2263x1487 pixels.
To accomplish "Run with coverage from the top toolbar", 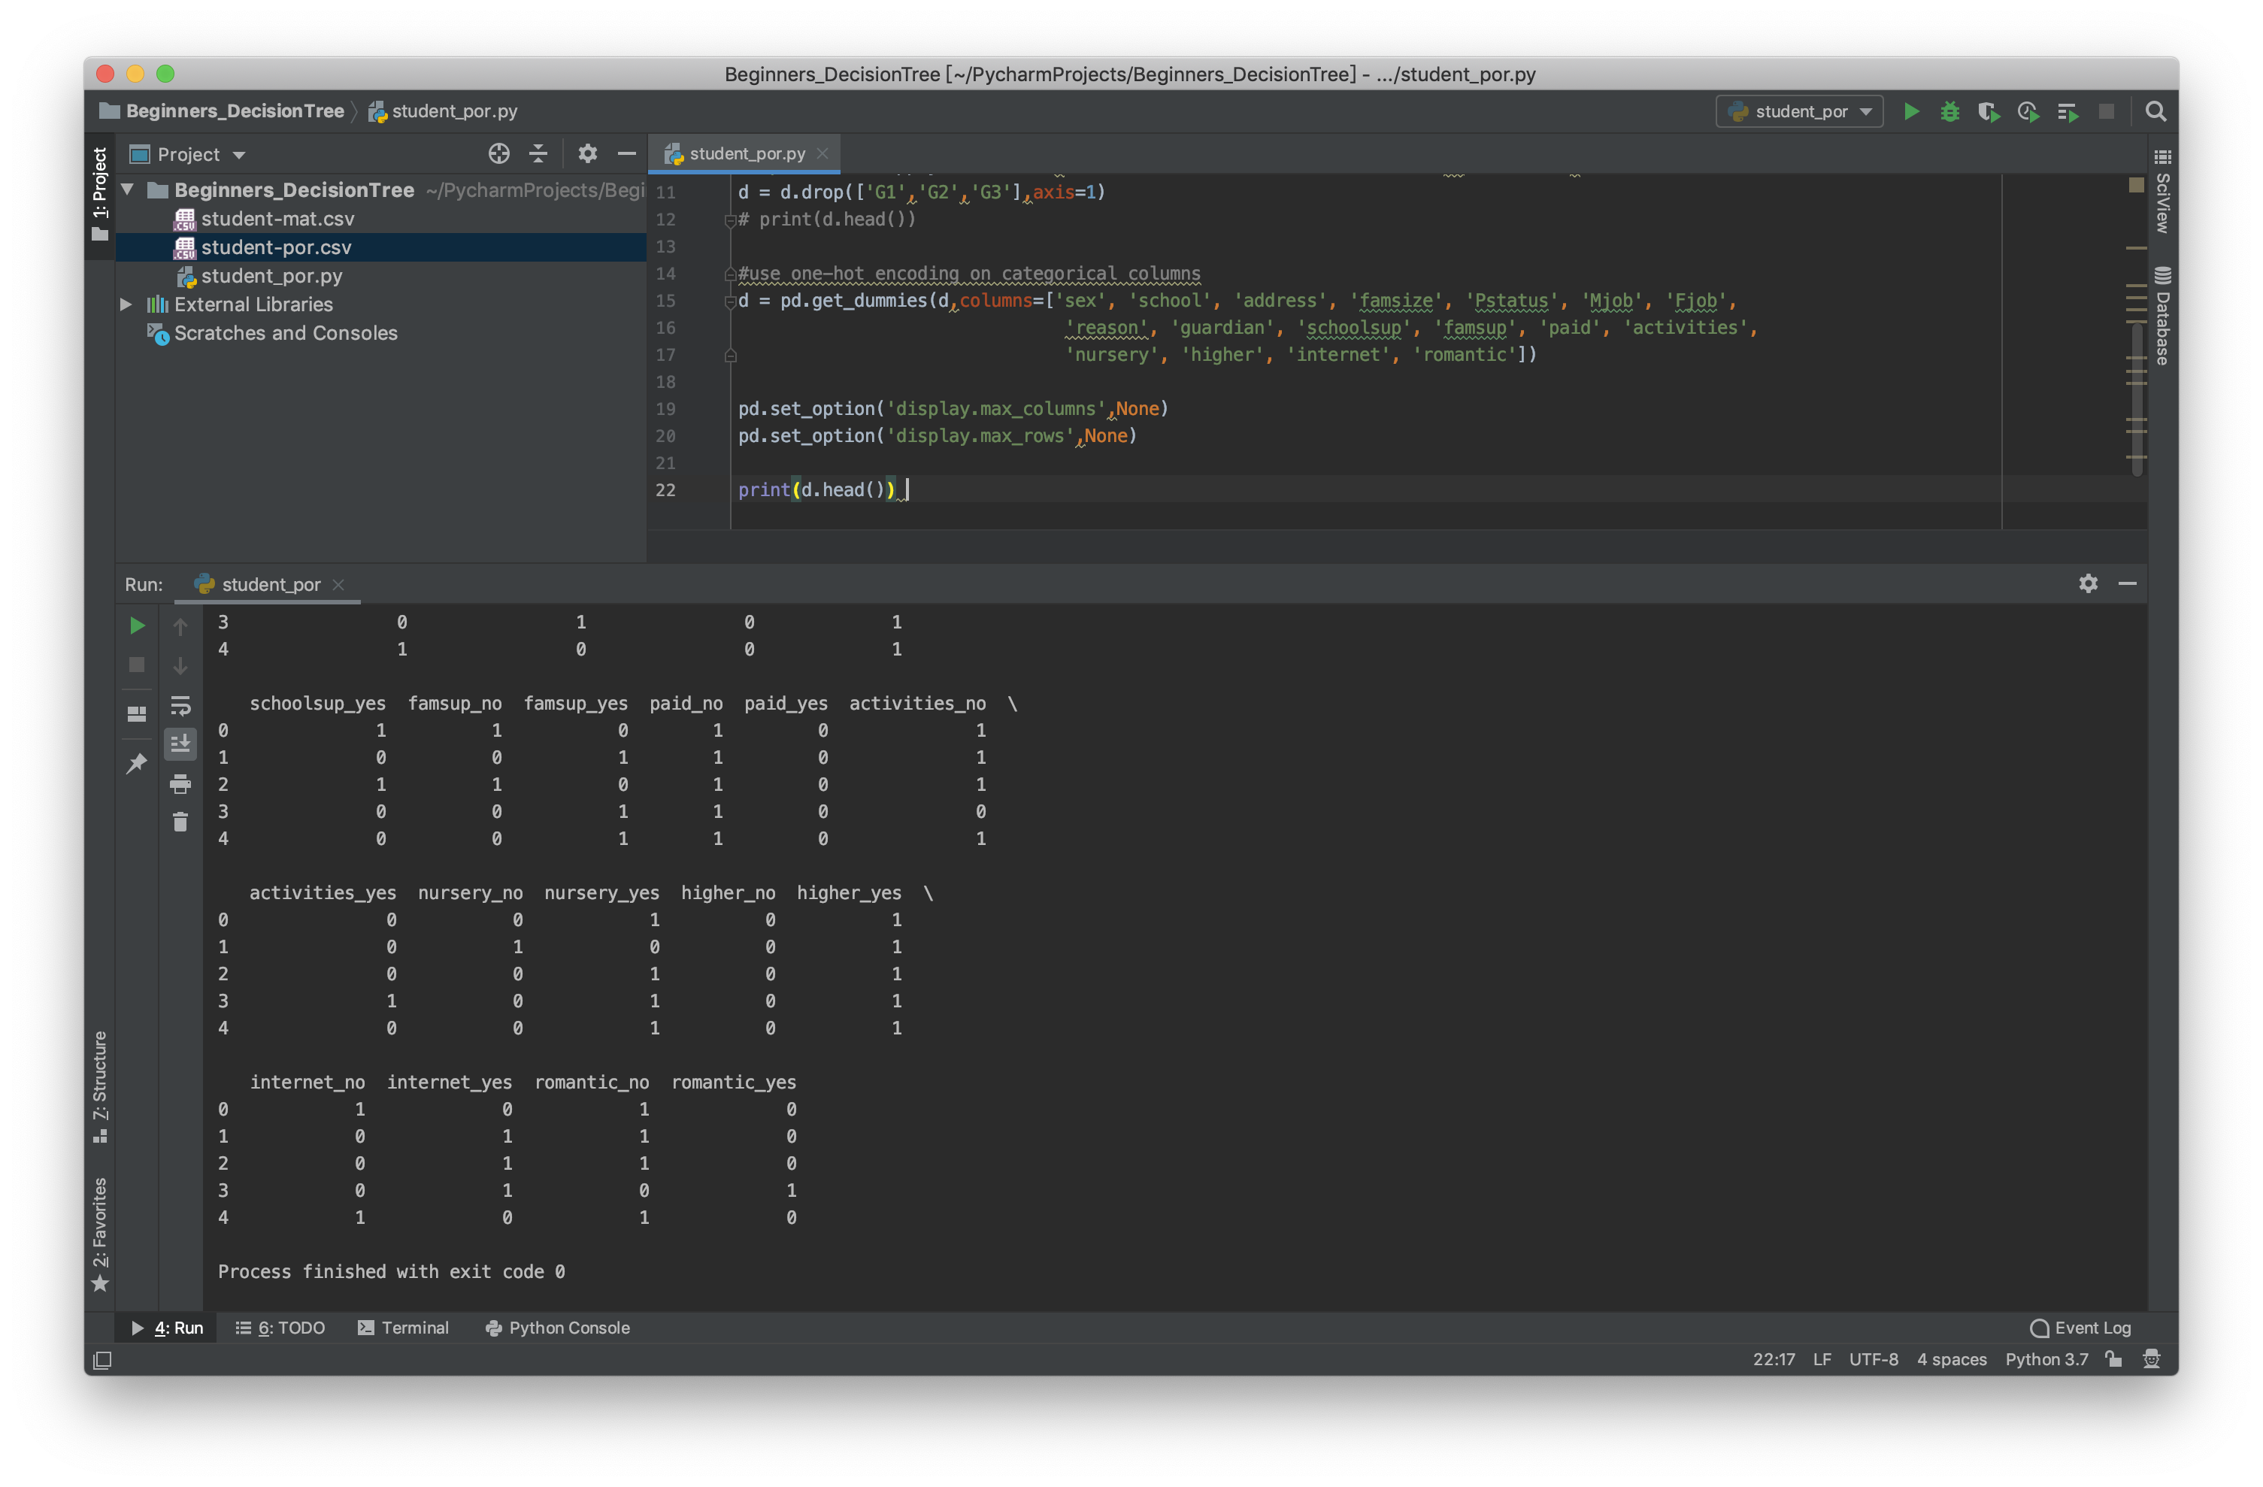I will [1988, 112].
